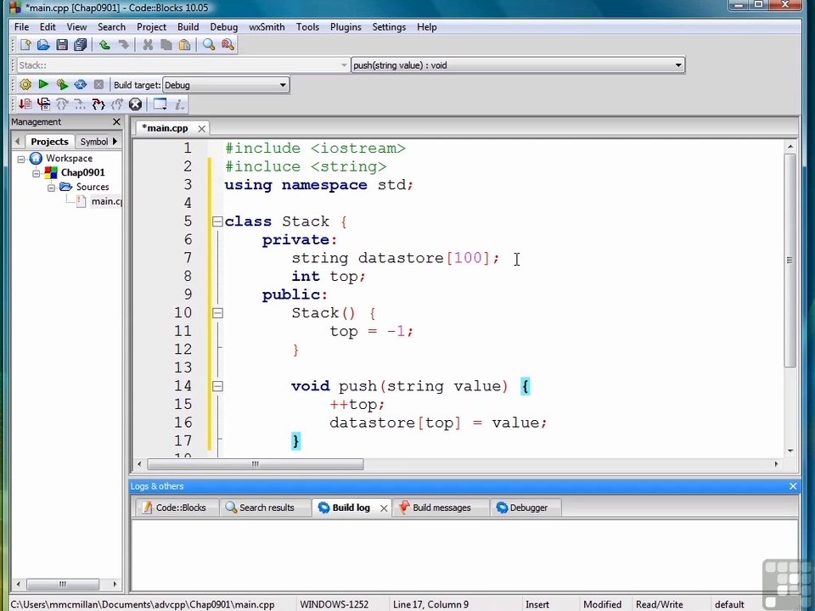815x611 pixels.
Task: Create a new file from toolbar
Action: tap(25, 45)
